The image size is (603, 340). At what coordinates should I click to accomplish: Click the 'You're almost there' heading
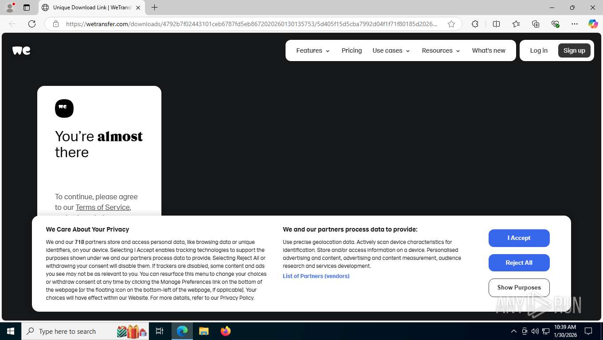coord(99,144)
